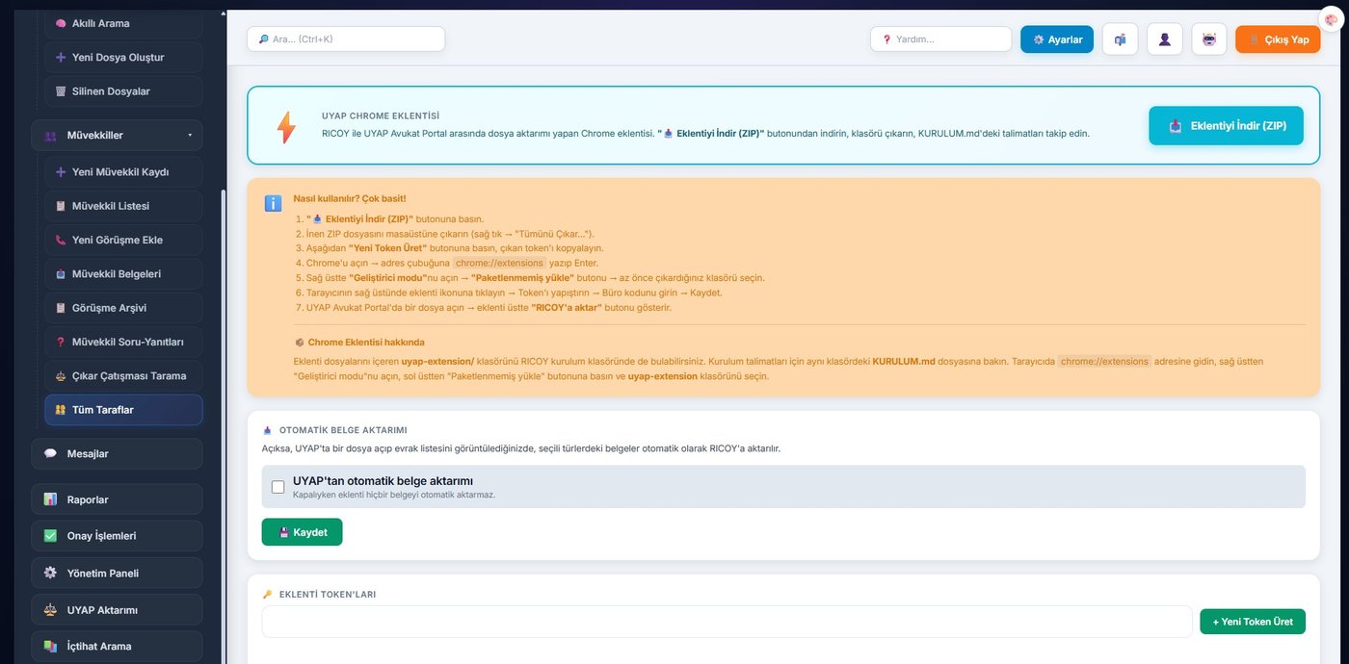This screenshot has width=1349, height=664.
Task: Click the sidebar vertical scrollbar
Action: pyautogui.click(x=224, y=423)
